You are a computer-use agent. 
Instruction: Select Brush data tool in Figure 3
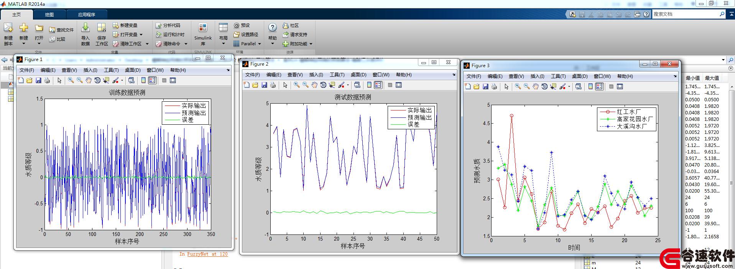[x=562, y=86]
